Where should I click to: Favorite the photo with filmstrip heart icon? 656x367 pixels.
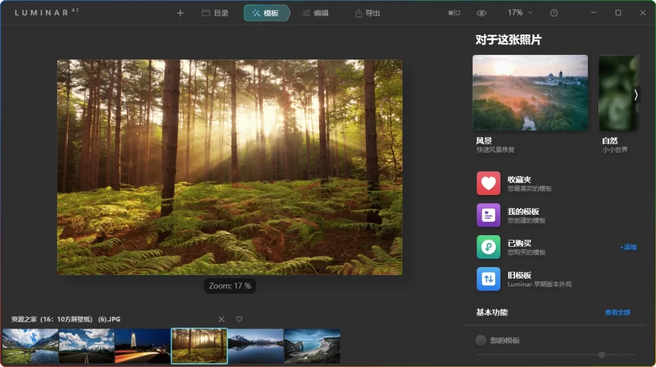pyautogui.click(x=239, y=319)
